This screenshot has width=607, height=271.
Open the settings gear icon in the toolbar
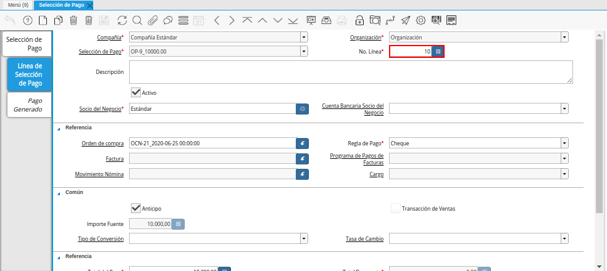(x=421, y=20)
